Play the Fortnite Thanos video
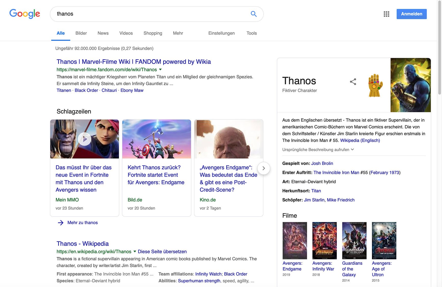 85,139
